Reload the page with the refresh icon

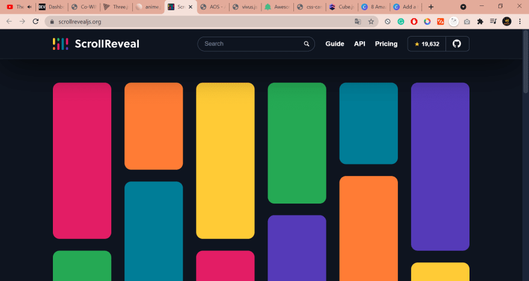pos(35,22)
